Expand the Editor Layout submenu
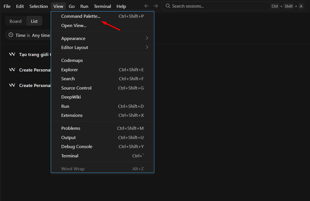The width and height of the screenshot is (310, 201). [102, 47]
